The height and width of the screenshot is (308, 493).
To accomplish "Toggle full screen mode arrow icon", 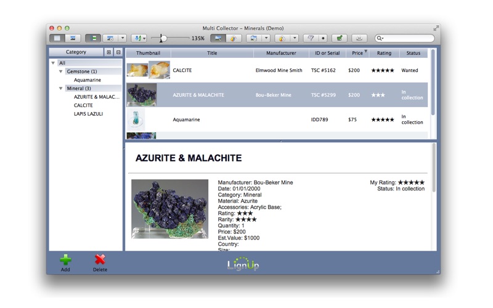I will [436, 28].
